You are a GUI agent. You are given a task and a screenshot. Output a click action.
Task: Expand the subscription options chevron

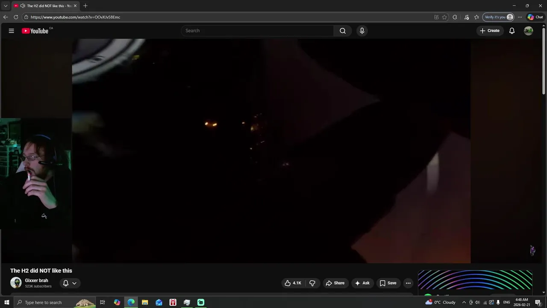[74, 283]
